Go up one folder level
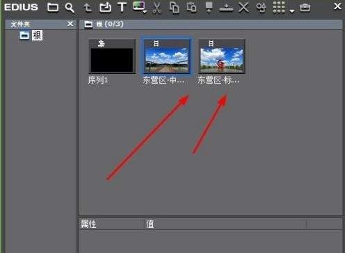 pos(88,8)
